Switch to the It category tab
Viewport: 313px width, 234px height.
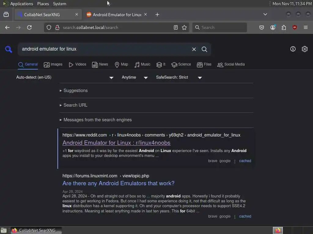161,65
